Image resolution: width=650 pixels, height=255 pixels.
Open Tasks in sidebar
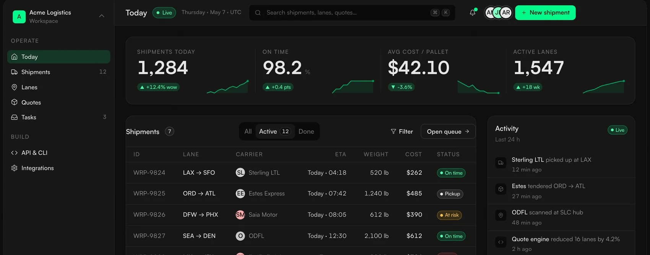click(58, 117)
